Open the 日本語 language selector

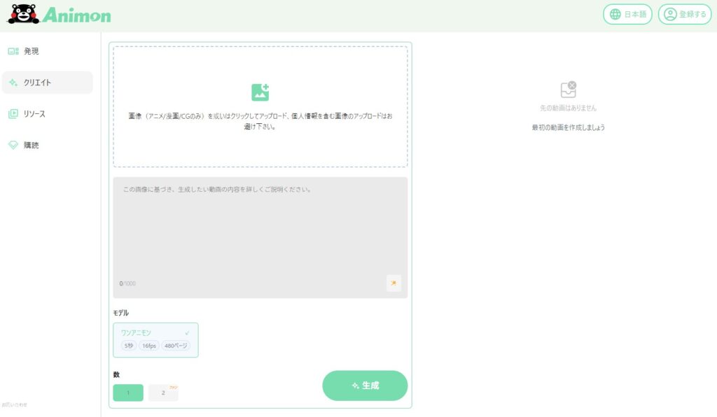(x=628, y=14)
